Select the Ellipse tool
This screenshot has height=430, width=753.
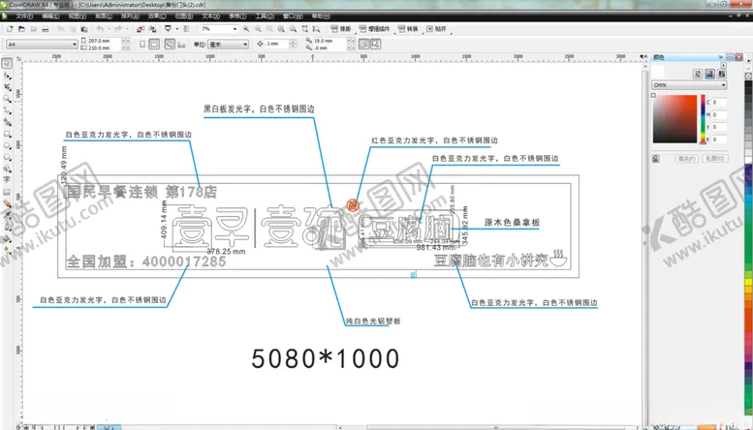7,145
